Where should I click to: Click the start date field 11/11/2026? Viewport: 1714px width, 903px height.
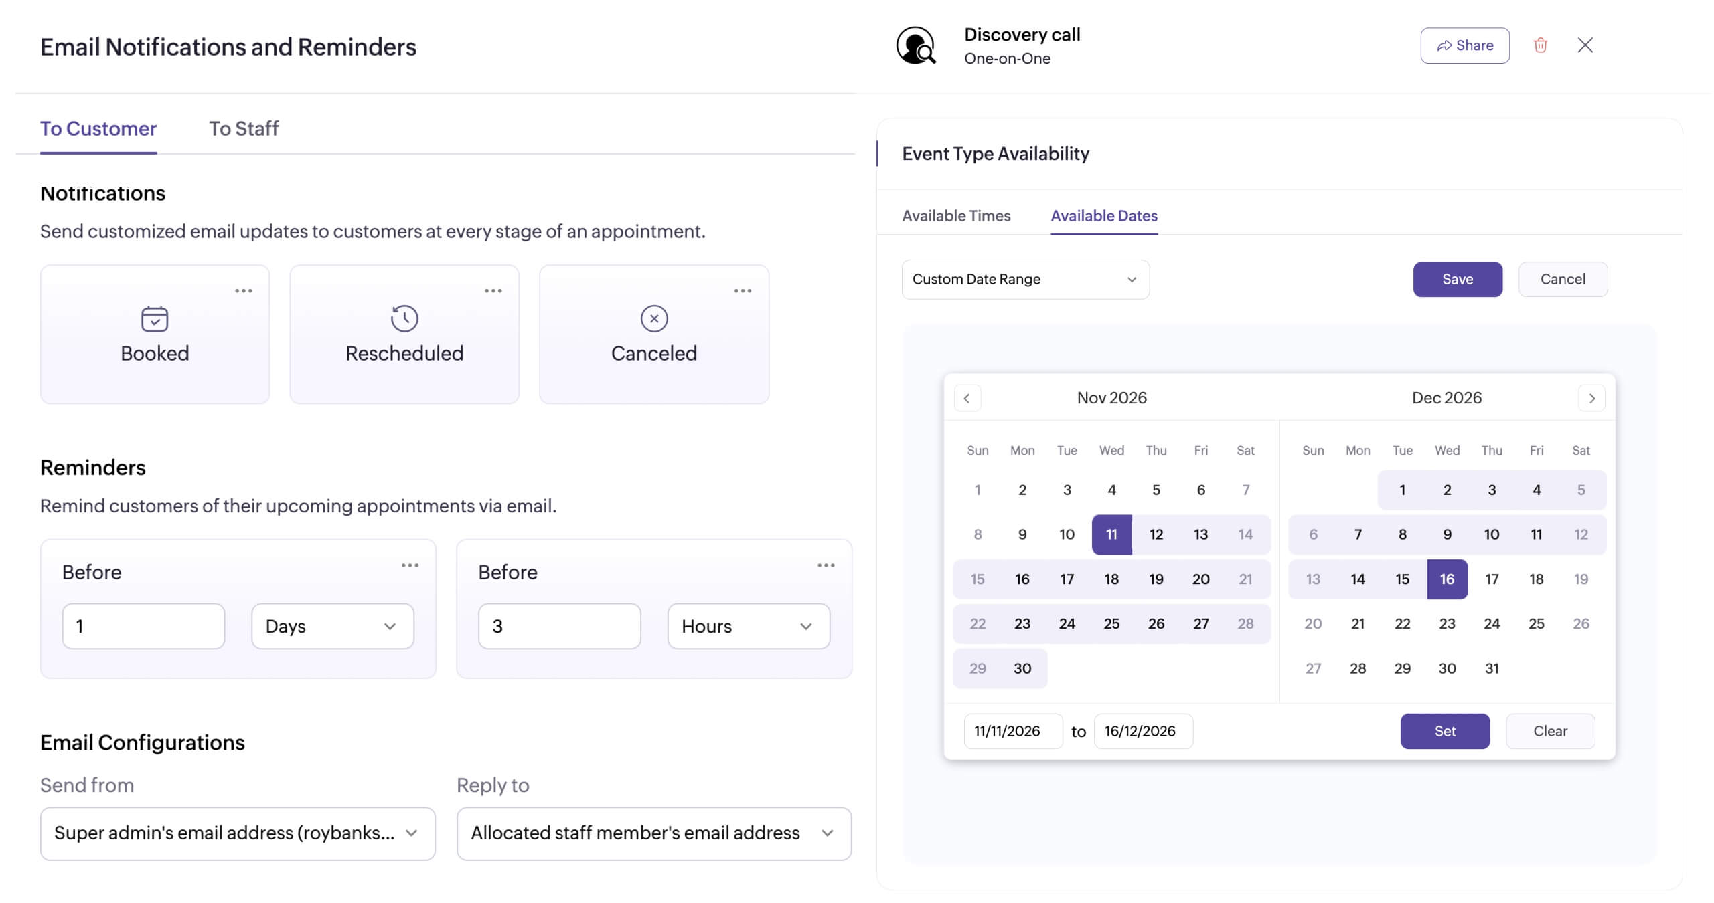[1012, 731]
